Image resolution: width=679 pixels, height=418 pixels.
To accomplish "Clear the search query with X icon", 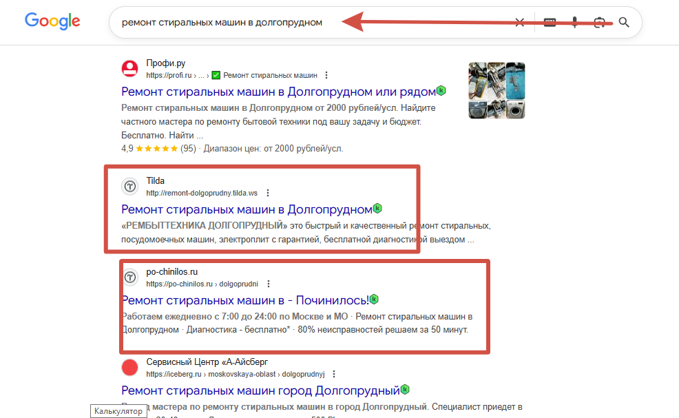I will 520,23.
